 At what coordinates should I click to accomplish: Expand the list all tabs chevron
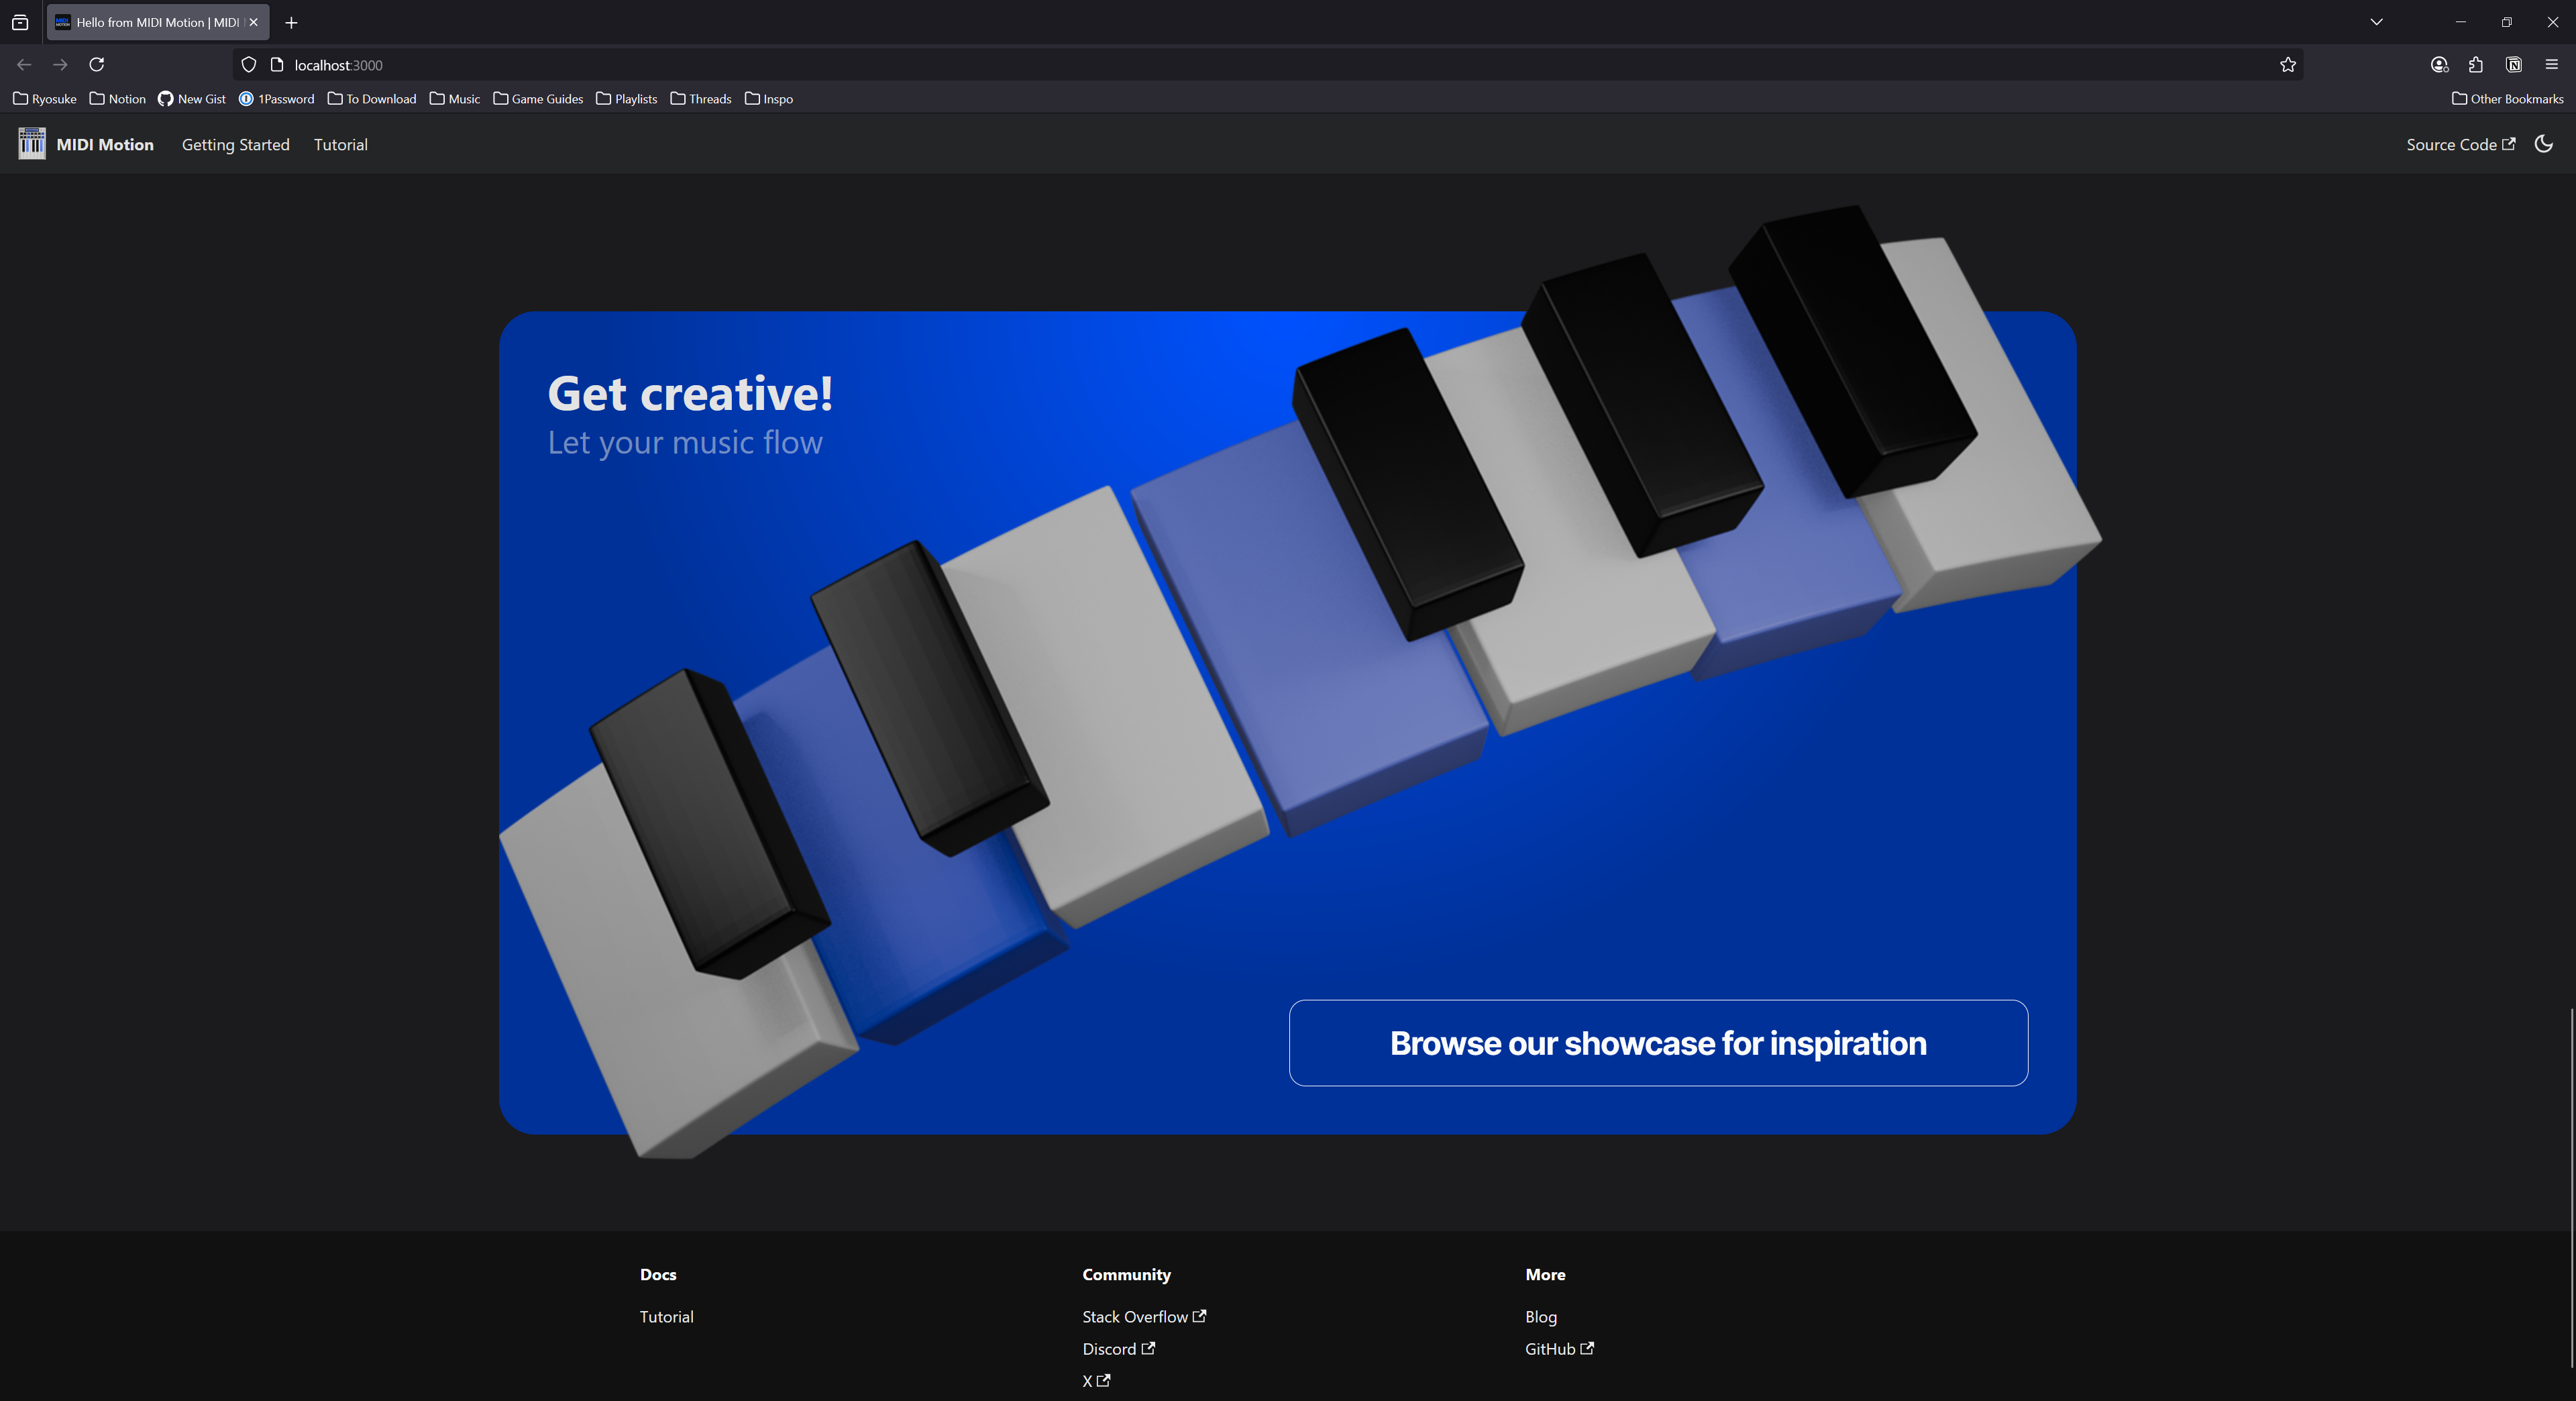coord(2377,22)
